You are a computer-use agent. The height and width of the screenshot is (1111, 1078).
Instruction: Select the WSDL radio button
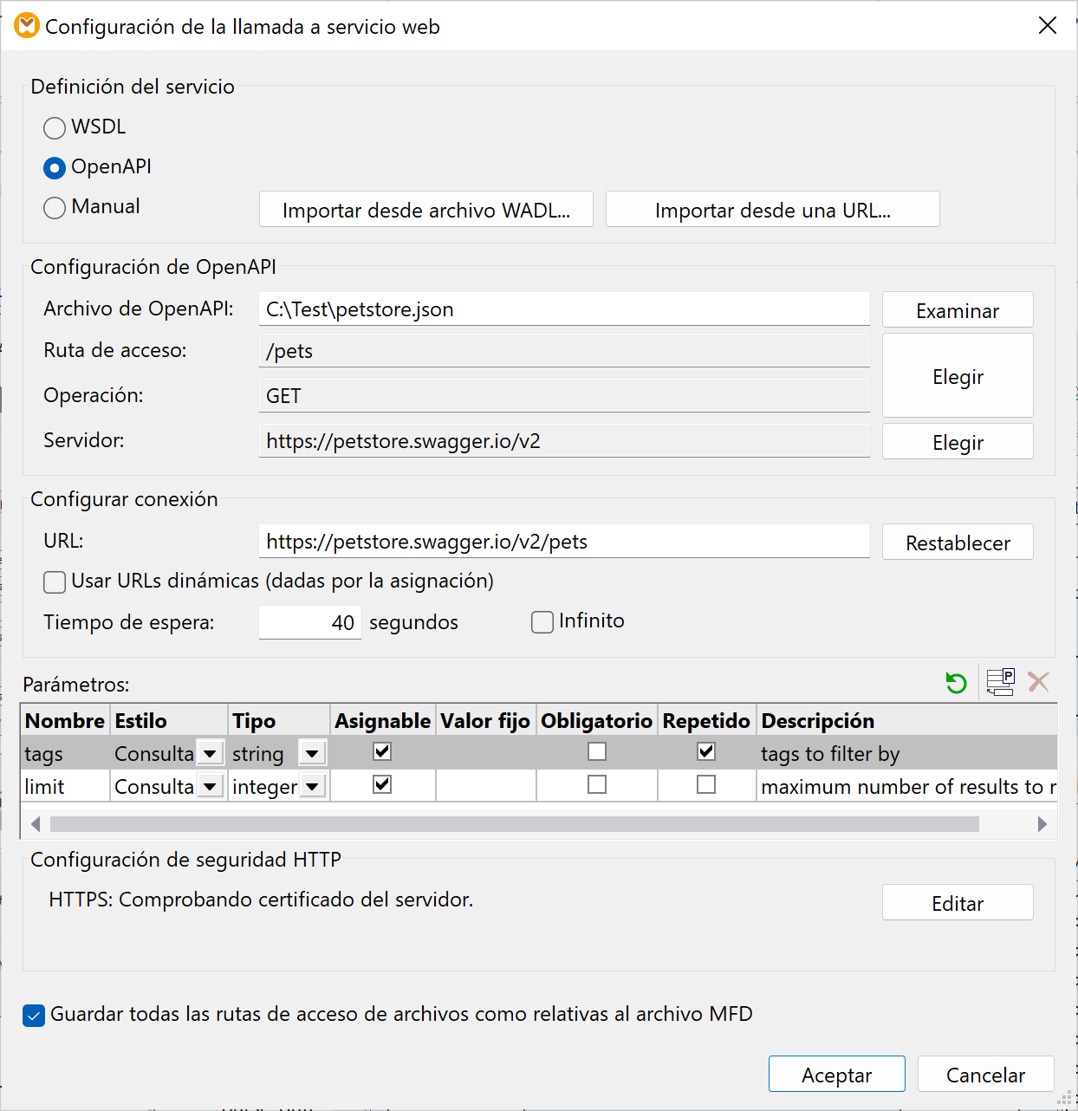55,128
